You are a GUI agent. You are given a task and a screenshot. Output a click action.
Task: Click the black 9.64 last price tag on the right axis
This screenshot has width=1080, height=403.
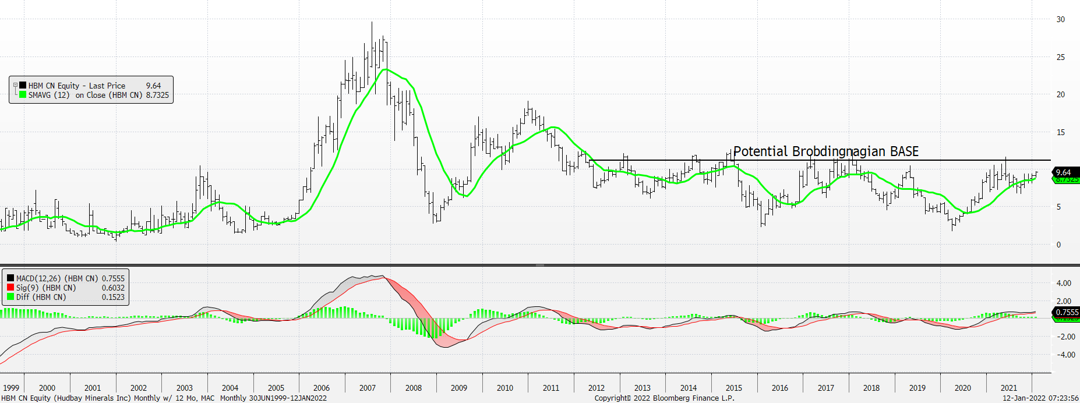pos(1065,172)
